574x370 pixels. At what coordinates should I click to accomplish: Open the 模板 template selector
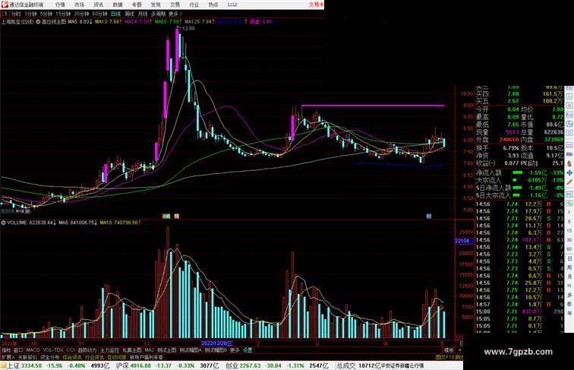[x=449, y=350]
